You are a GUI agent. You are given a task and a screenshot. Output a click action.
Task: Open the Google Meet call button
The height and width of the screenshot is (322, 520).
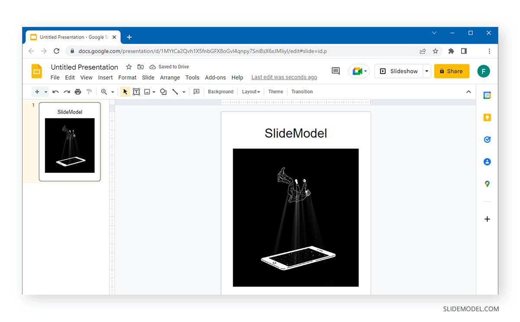[359, 71]
